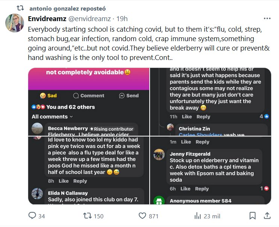Click the reply speech bubble icon

coord(32,216)
